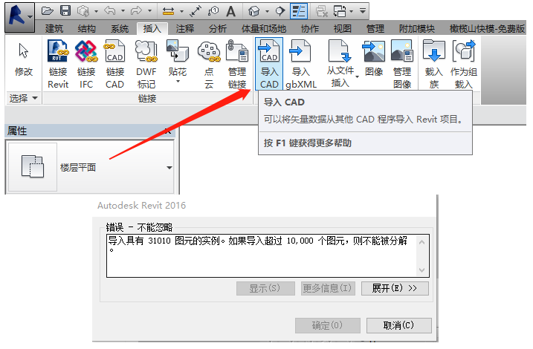The image size is (533, 349).
Task: Toggle the Thin Lines icon
Action: point(299,11)
